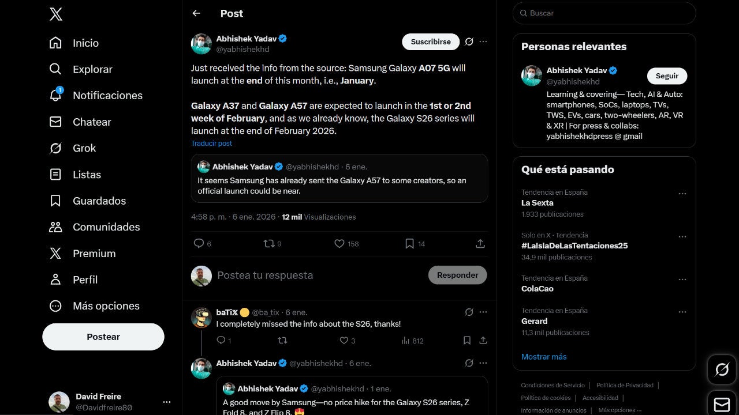
Task: Open the Messages icon at the bottom right
Action: [x=721, y=404]
